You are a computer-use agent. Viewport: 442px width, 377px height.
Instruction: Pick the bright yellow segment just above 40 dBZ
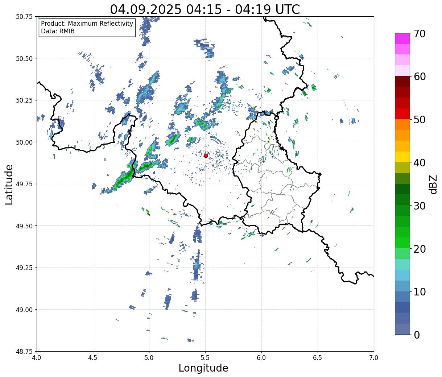click(402, 157)
